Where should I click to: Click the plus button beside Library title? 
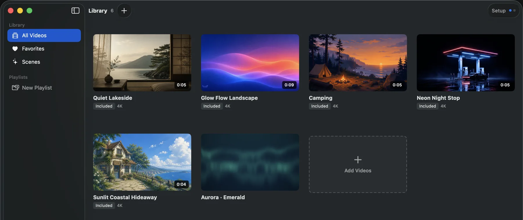point(124,11)
